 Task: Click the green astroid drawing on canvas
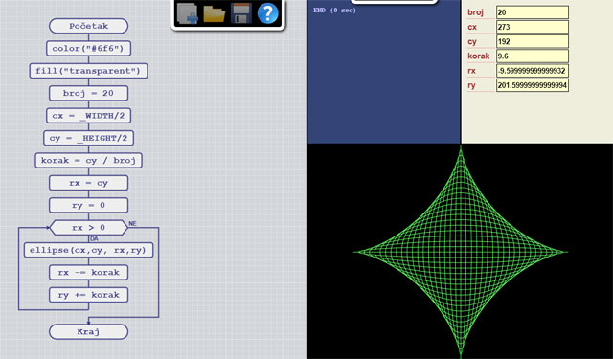tap(461, 252)
